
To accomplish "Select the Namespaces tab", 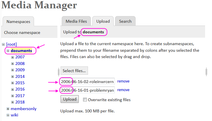I will point(18,22).
